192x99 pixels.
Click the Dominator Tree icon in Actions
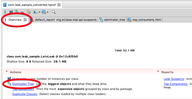pos(9,84)
